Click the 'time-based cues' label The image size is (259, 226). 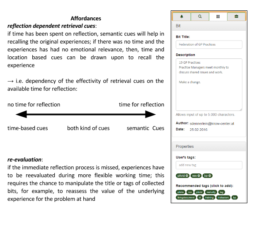pyautogui.click(x=28, y=128)
